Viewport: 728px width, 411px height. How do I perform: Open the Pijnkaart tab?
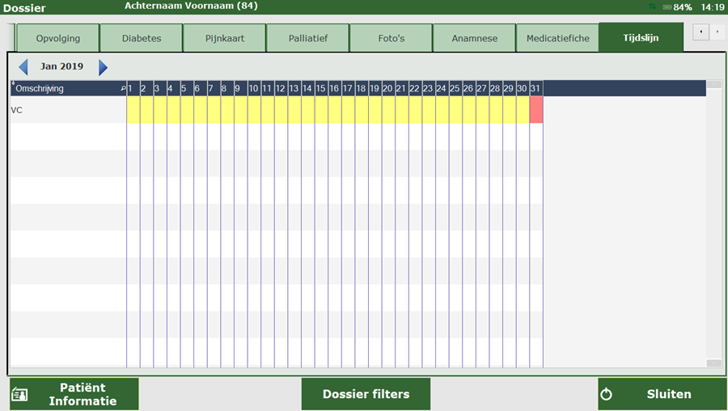pos(225,38)
